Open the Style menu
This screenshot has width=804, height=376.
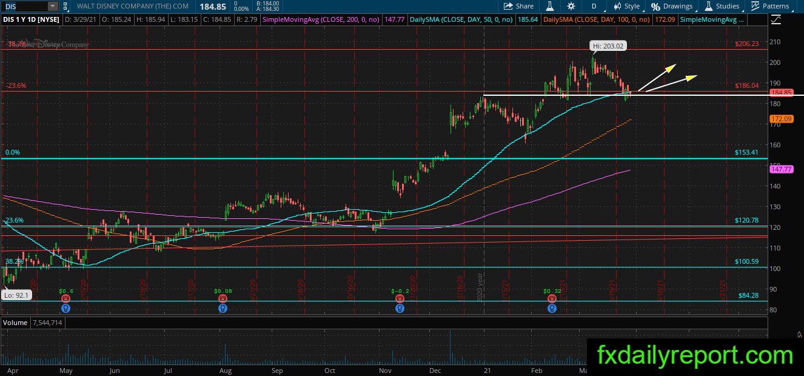626,6
